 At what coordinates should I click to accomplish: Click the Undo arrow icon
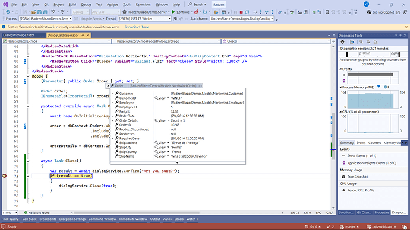click(x=53, y=12)
